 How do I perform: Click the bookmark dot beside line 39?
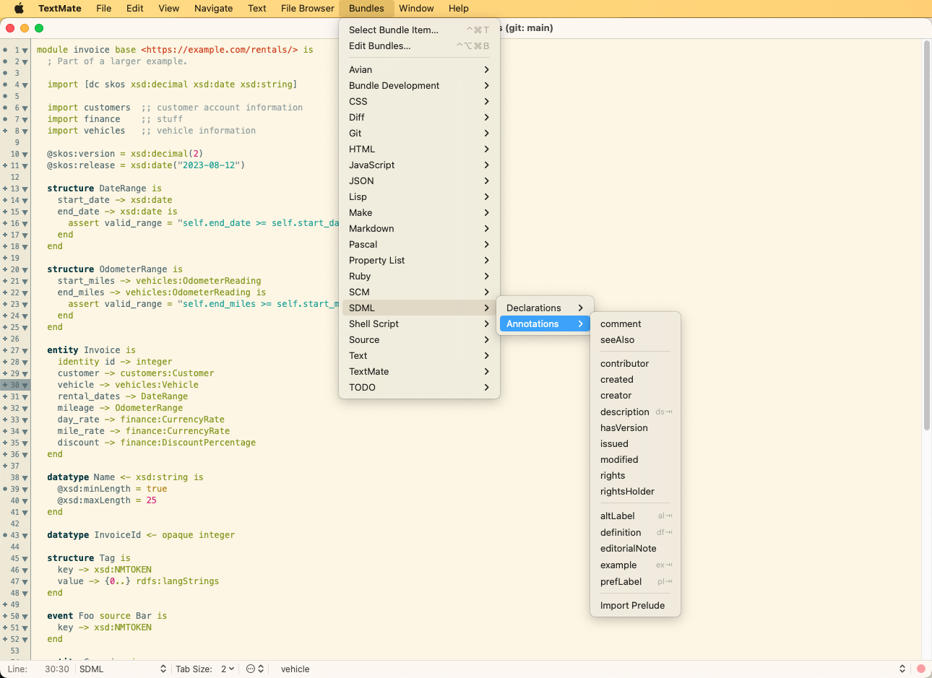point(5,489)
